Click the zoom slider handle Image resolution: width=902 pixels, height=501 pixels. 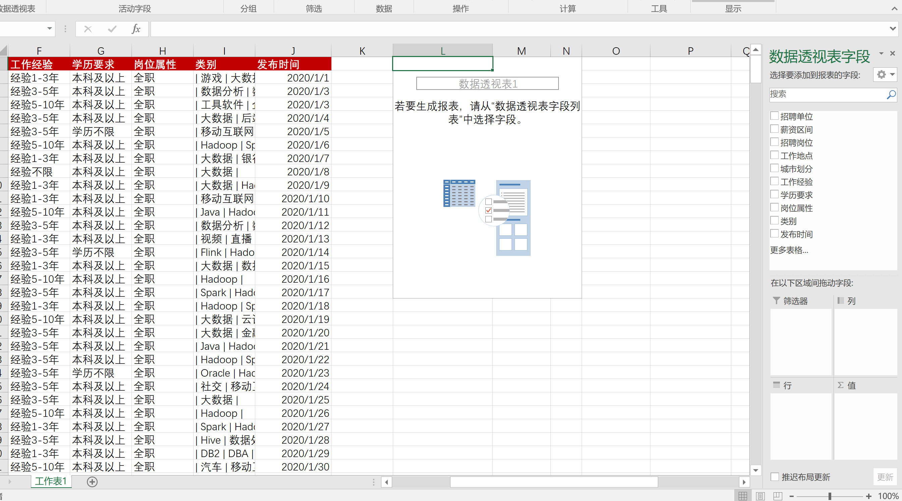click(830, 496)
